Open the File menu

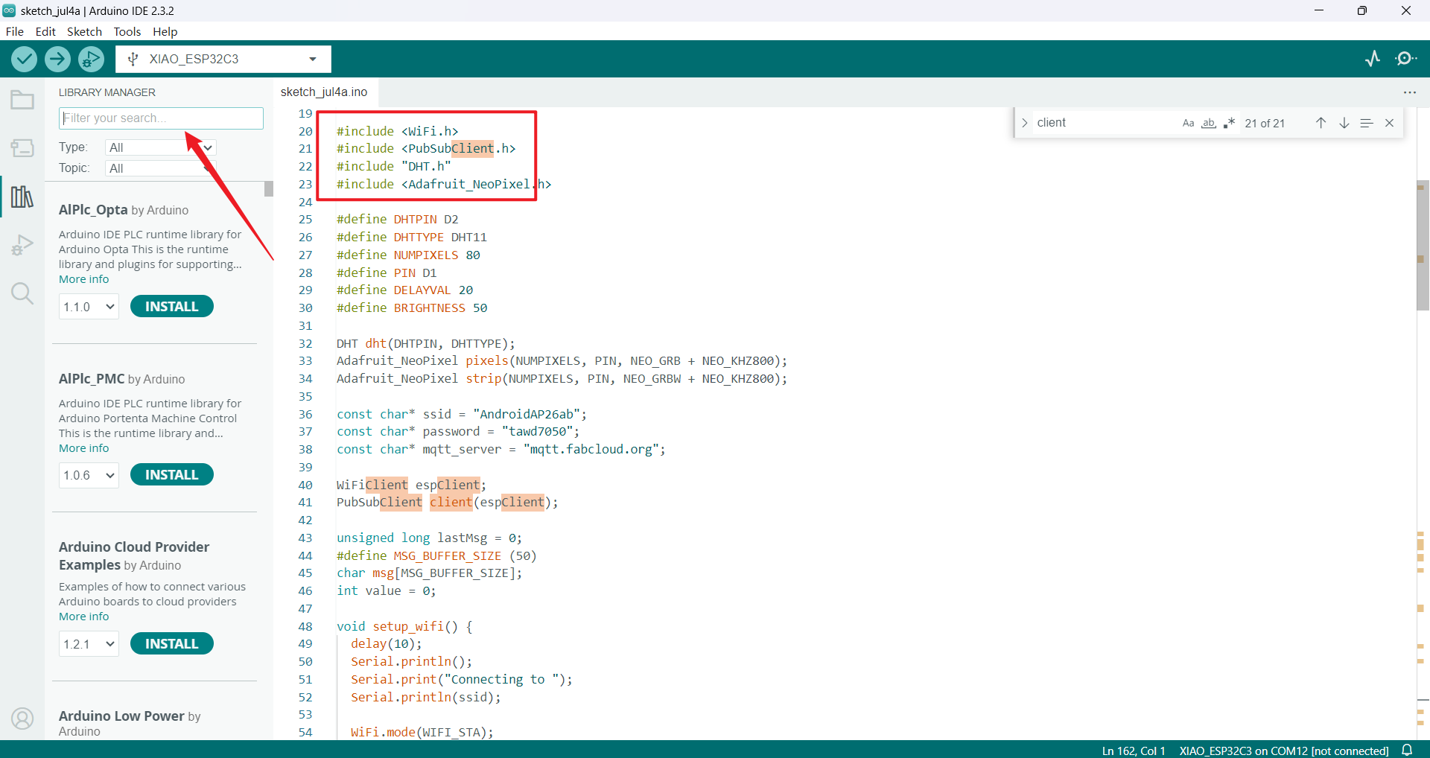15,31
